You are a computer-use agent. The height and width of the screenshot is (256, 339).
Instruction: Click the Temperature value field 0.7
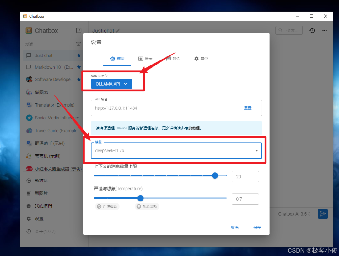[245, 199]
